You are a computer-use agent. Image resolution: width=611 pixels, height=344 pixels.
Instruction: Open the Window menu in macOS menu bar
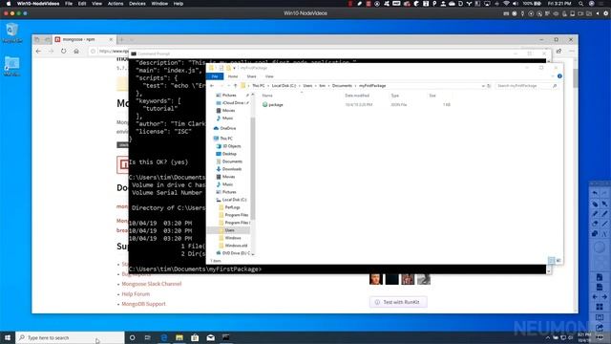[159, 4]
